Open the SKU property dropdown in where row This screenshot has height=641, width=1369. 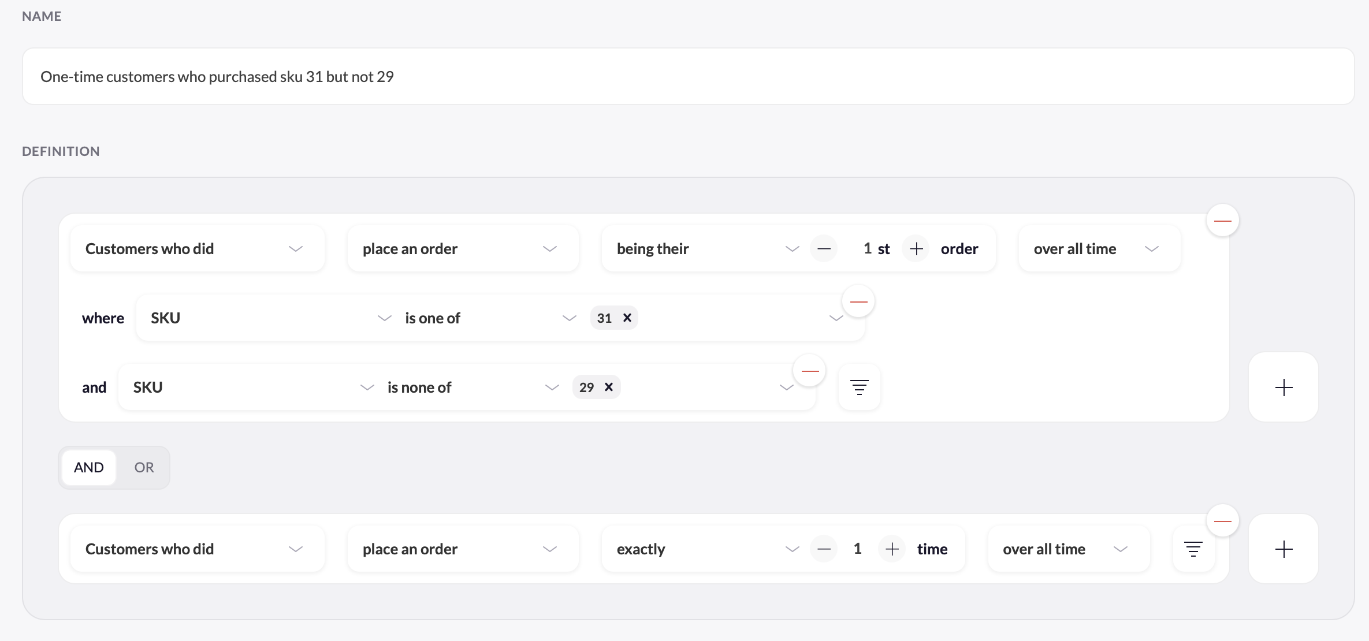(270, 318)
